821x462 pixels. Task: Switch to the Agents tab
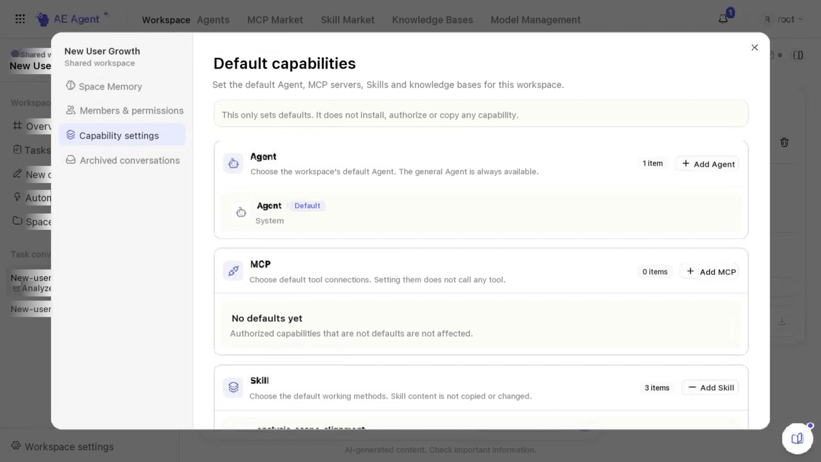[213, 20]
